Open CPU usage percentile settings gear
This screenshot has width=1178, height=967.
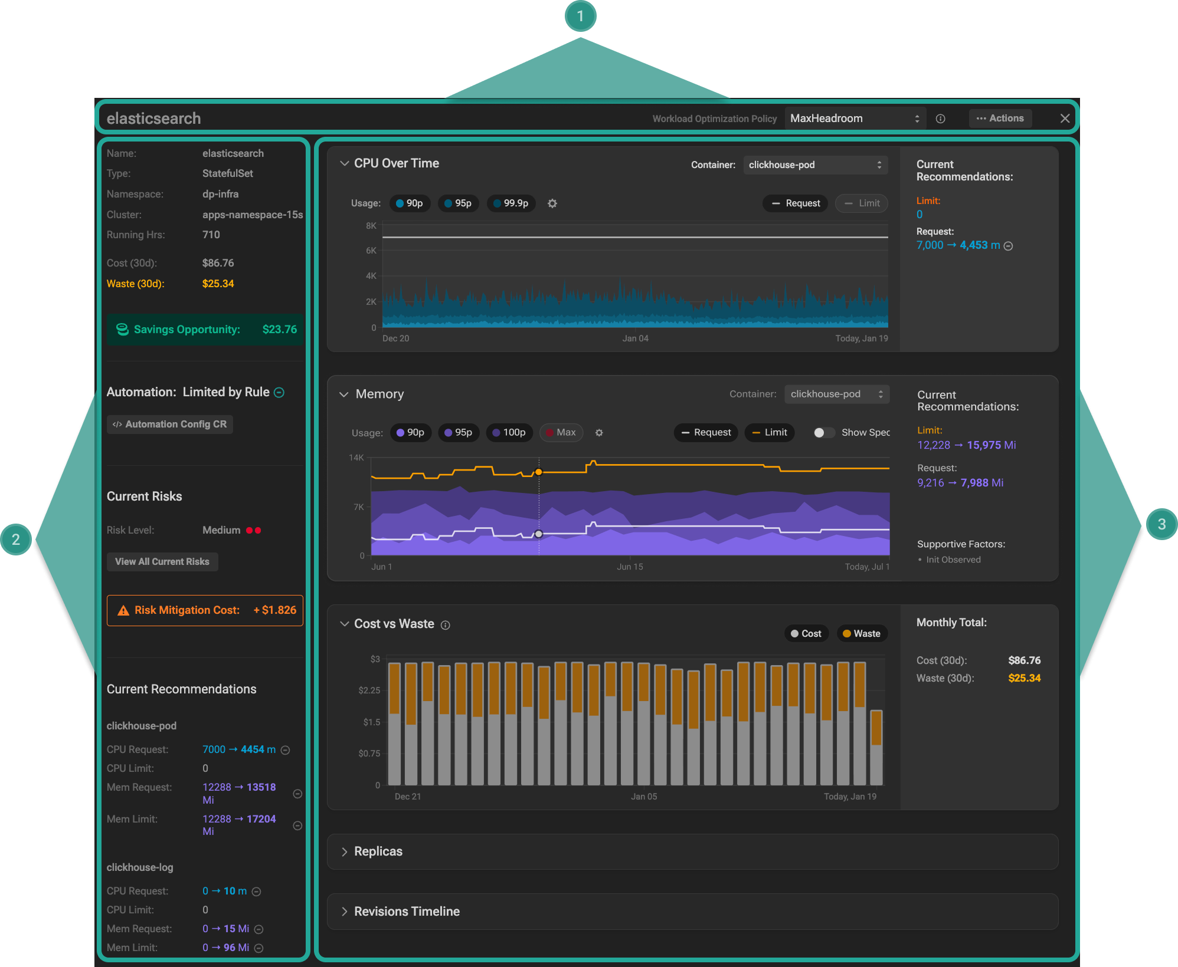552,203
